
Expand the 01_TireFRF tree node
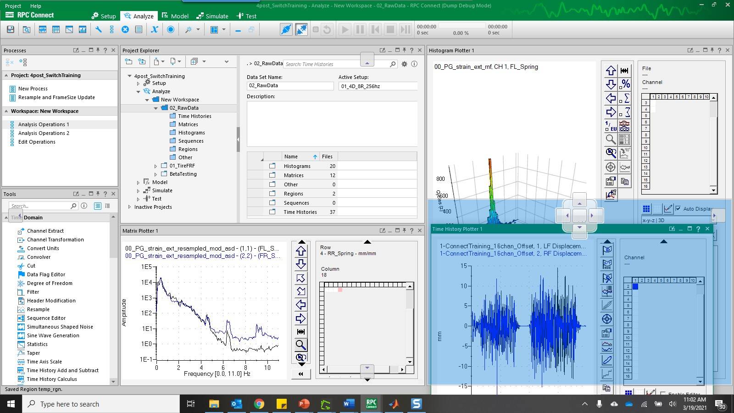[156, 166]
